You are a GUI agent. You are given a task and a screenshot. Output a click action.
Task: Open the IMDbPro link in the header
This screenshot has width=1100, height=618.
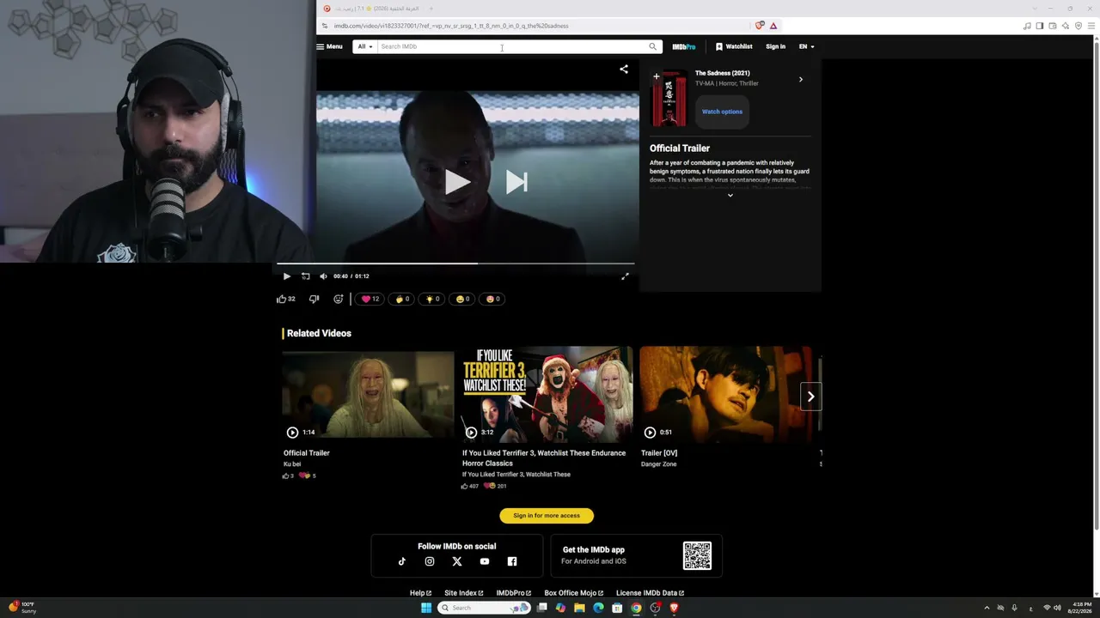[x=684, y=46]
